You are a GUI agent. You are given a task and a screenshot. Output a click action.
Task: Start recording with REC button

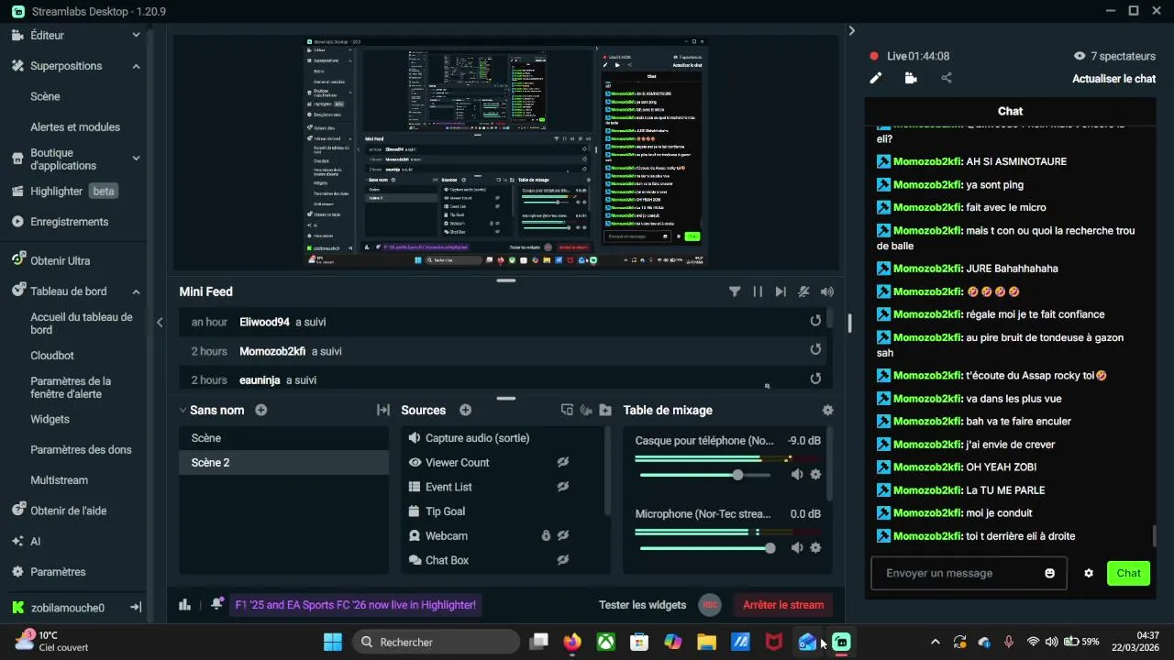709,605
